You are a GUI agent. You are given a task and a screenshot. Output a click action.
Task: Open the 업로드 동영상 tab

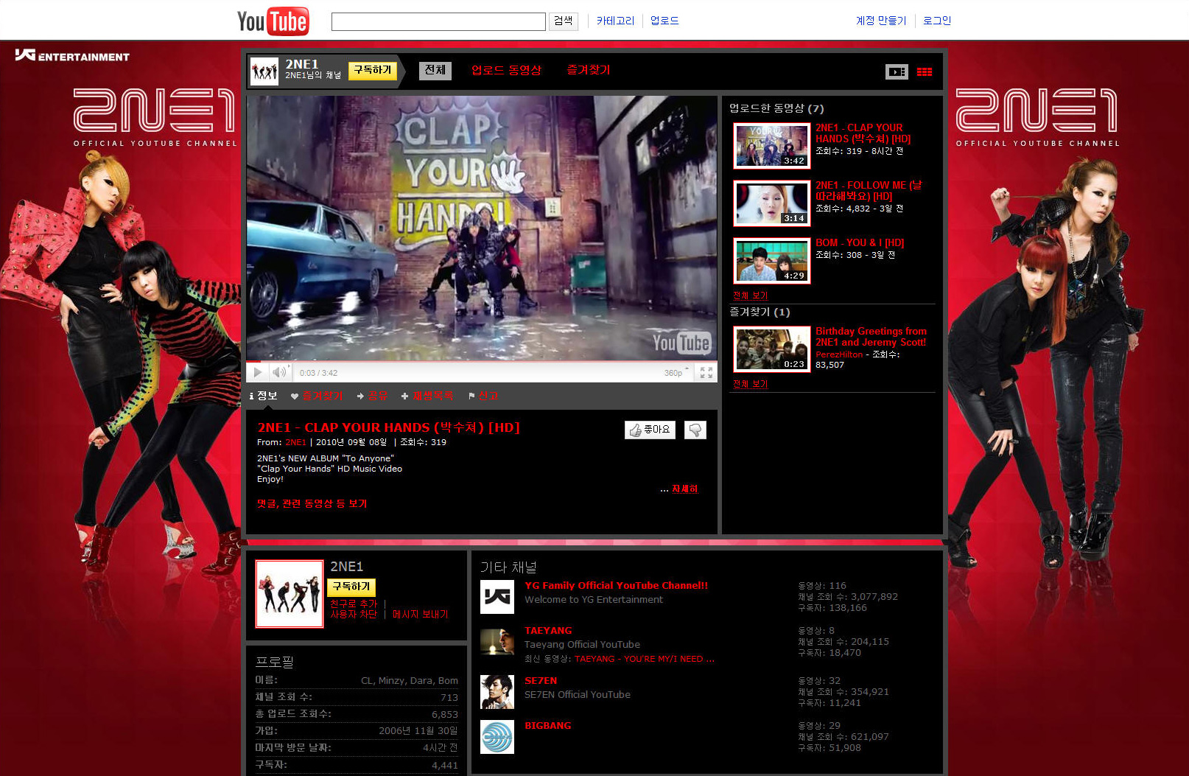[506, 70]
